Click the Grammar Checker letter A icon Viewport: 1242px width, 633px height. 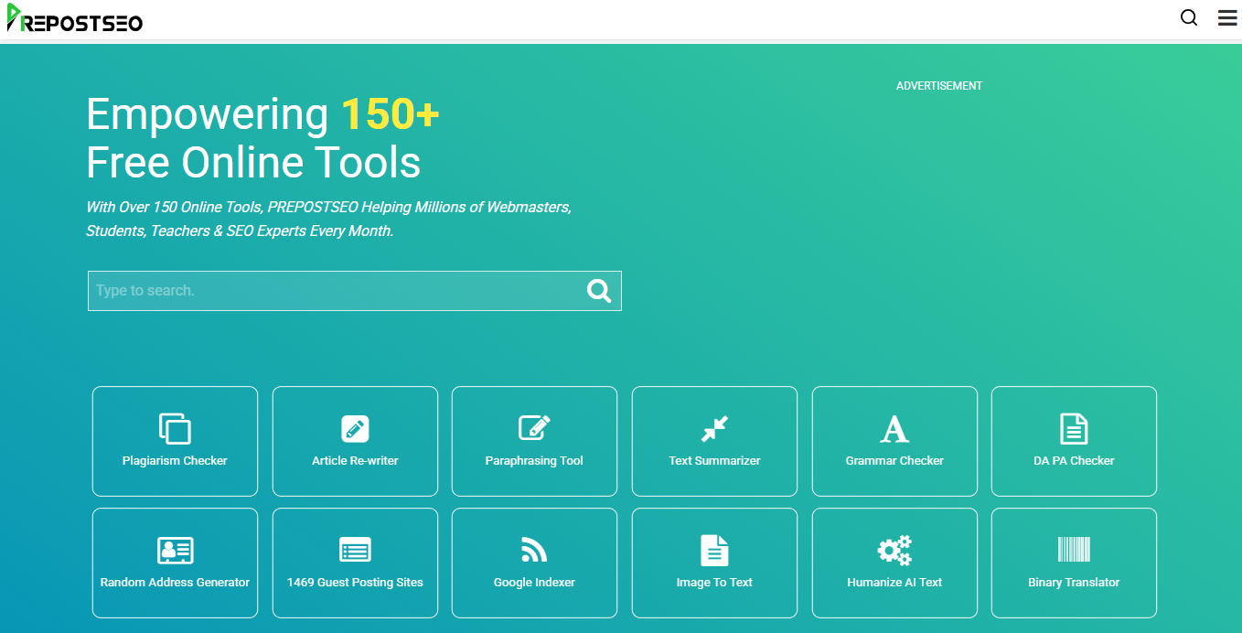point(894,429)
